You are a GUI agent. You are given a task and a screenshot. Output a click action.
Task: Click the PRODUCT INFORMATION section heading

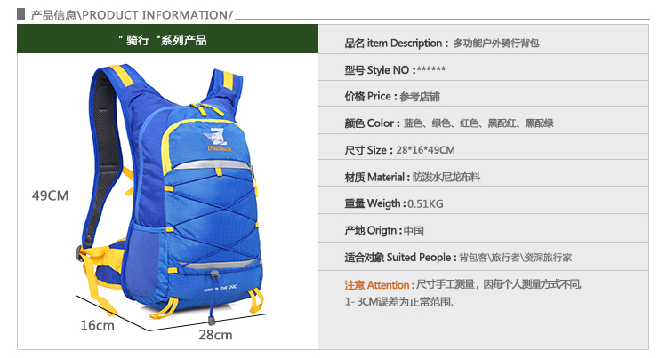pyautogui.click(x=132, y=15)
